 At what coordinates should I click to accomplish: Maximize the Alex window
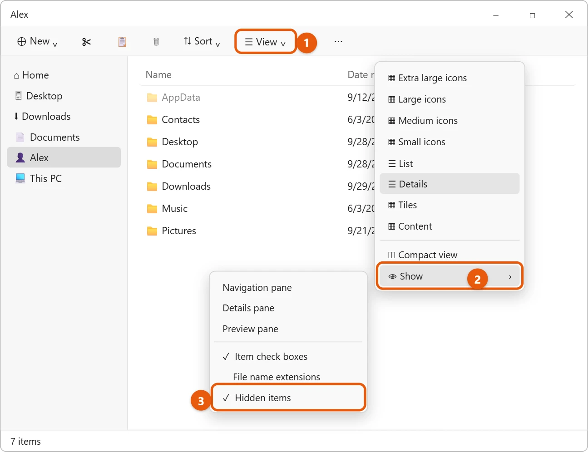click(x=532, y=15)
